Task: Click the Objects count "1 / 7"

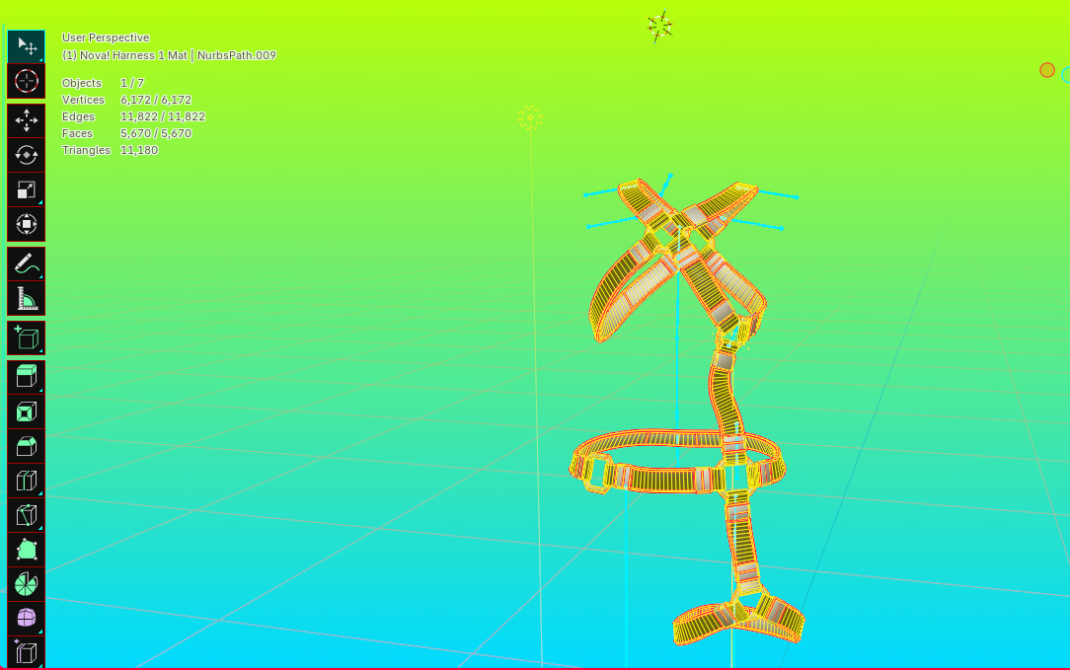Action: [x=132, y=83]
